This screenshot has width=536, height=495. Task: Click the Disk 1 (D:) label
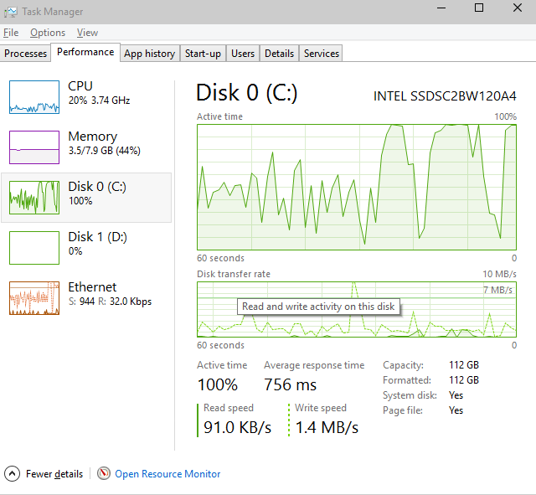[97, 237]
